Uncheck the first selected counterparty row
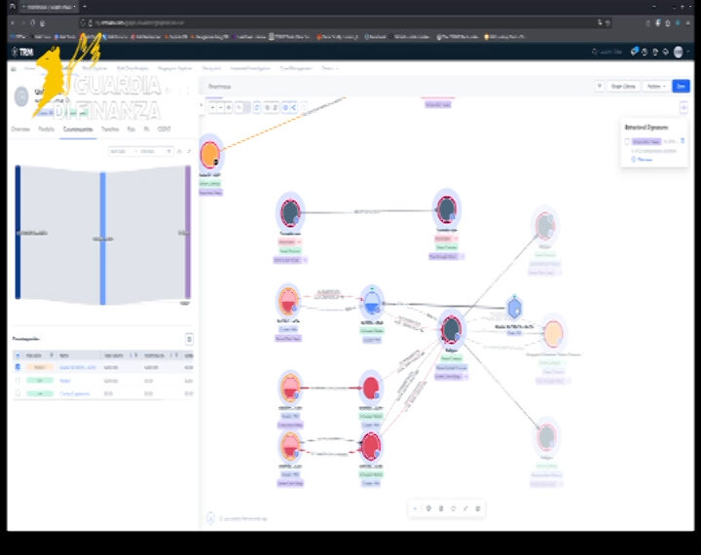The image size is (701, 555). (x=18, y=367)
